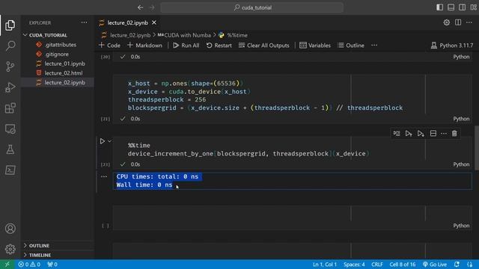The height and width of the screenshot is (269, 479).
Task: Open run cell options dropdown arrow
Action: (x=109, y=141)
